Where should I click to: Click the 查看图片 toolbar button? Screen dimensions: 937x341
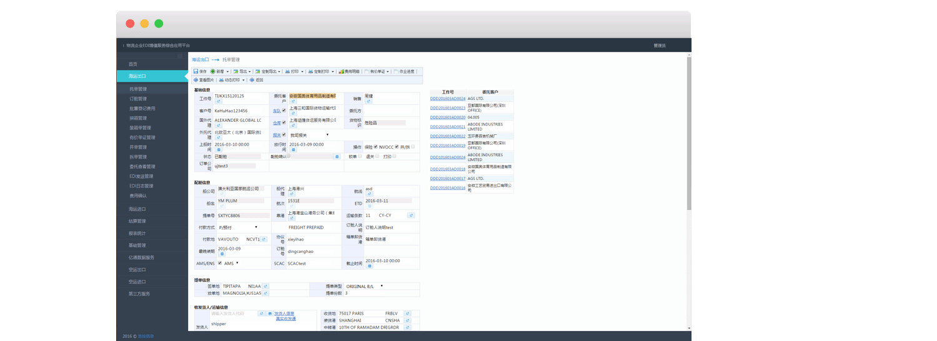[204, 80]
